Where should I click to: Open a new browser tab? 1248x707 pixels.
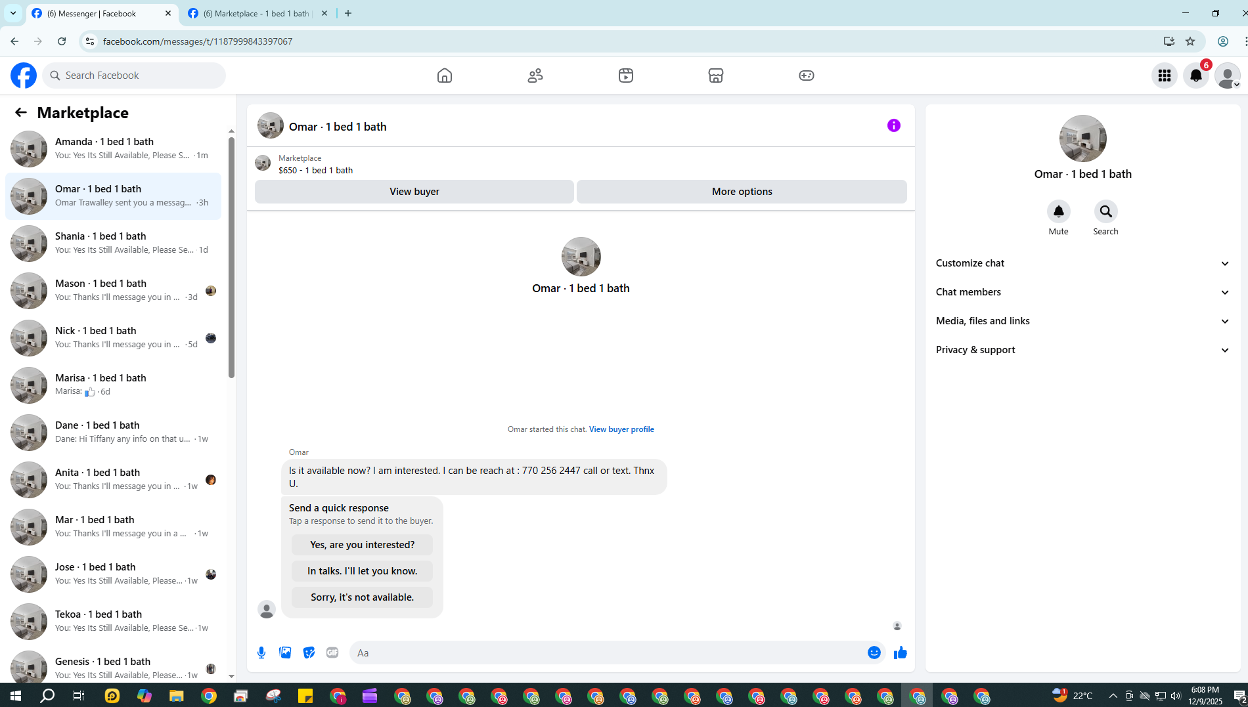pos(348,13)
